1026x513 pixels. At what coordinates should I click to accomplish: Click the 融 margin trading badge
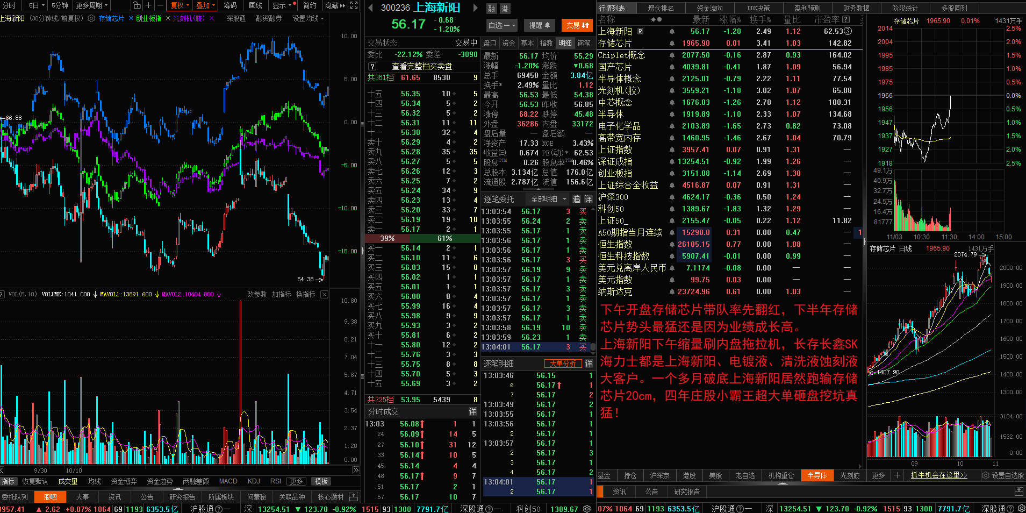click(x=491, y=9)
